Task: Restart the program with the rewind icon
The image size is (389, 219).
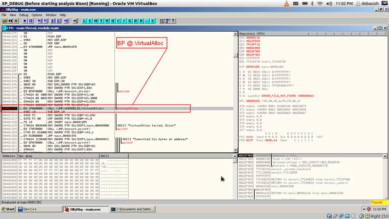Action: click(10, 21)
